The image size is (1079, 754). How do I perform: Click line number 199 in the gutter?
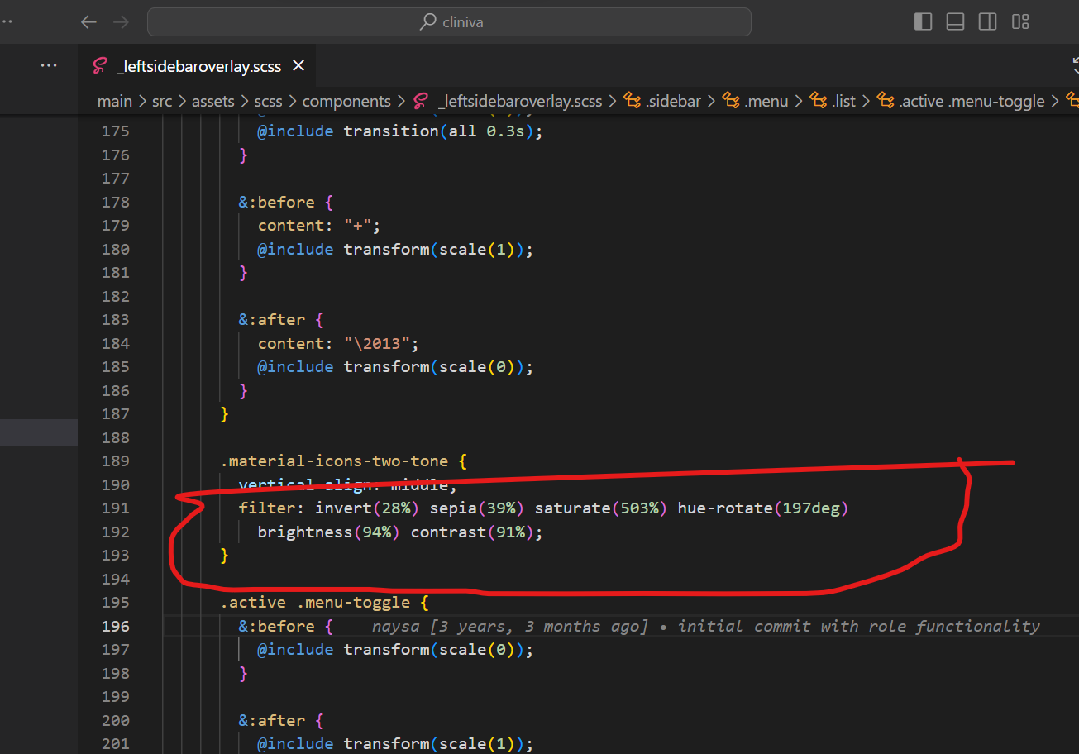pyautogui.click(x=115, y=697)
